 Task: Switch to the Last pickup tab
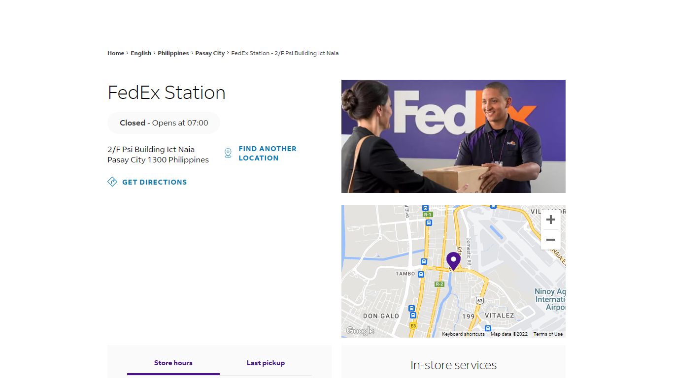pyautogui.click(x=266, y=363)
